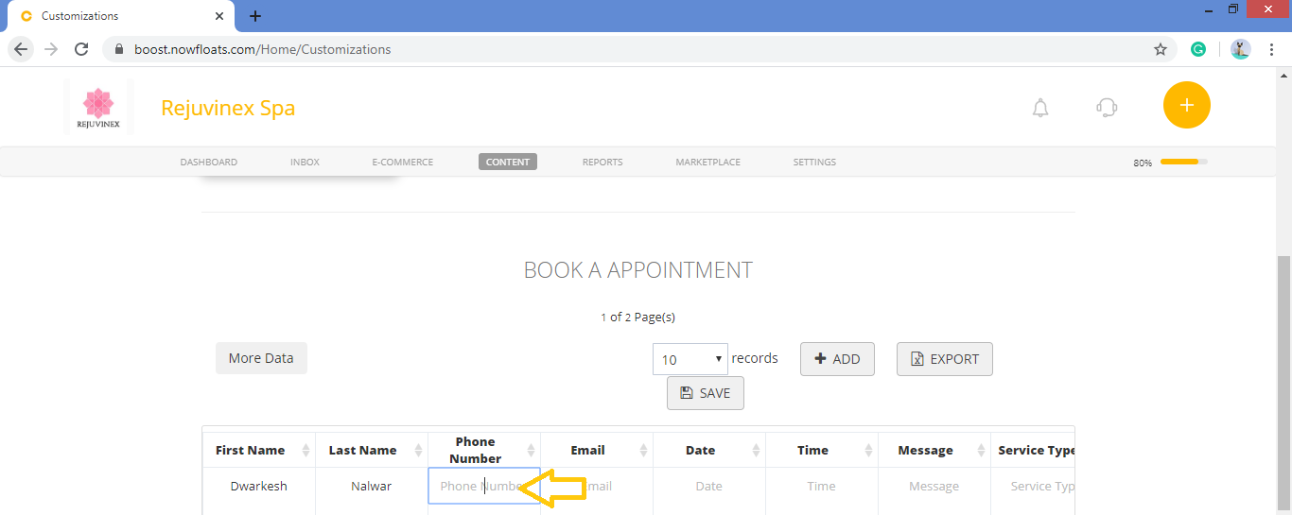Click the Dwarkesh first name cell
The height and width of the screenshot is (515, 1292).
click(259, 486)
